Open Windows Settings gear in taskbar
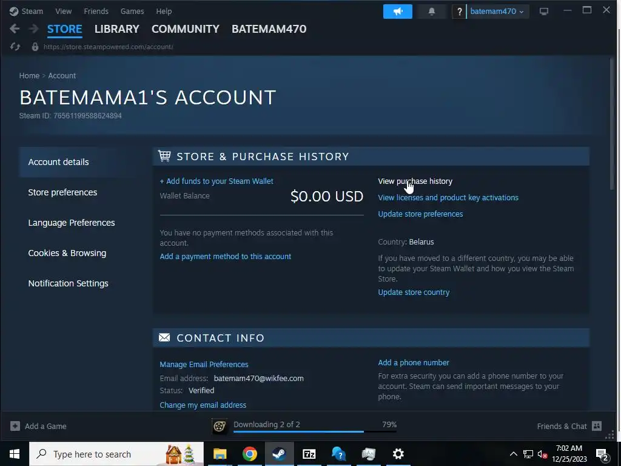This screenshot has width=621, height=466. [398, 454]
